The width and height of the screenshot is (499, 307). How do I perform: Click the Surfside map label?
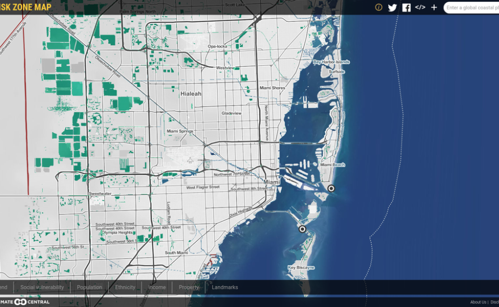pyautogui.click(x=337, y=71)
